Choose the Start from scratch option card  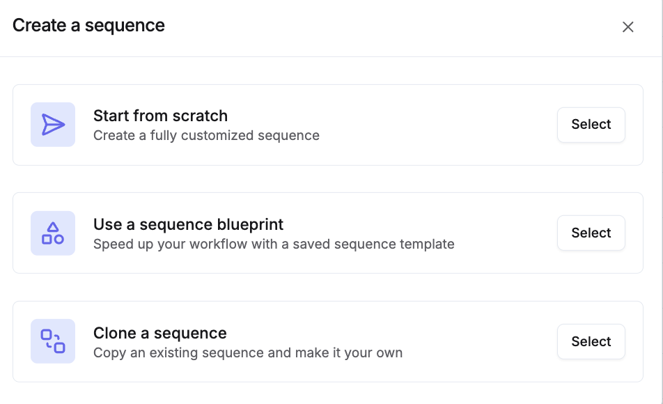[591, 125]
